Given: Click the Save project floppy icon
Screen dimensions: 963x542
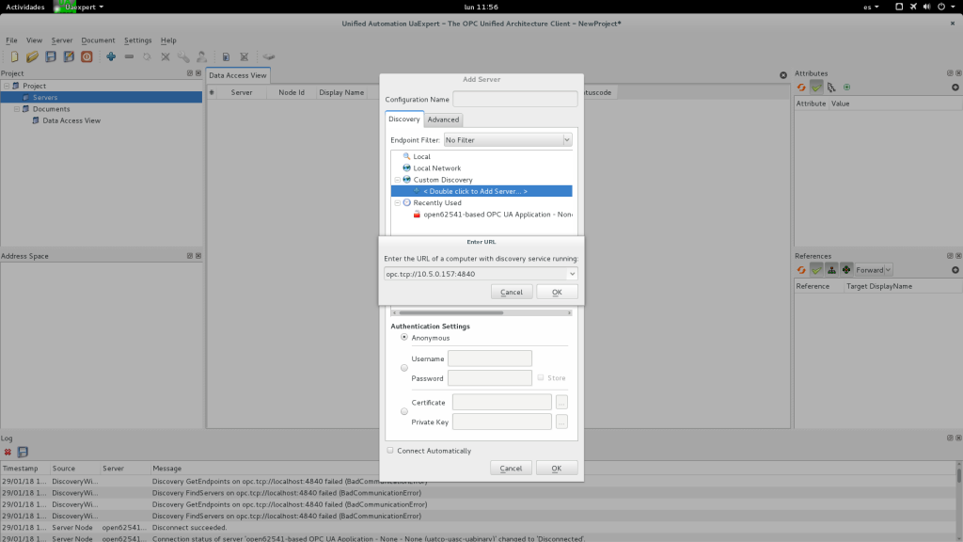Looking at the screenshot, I should pos(51,56).
